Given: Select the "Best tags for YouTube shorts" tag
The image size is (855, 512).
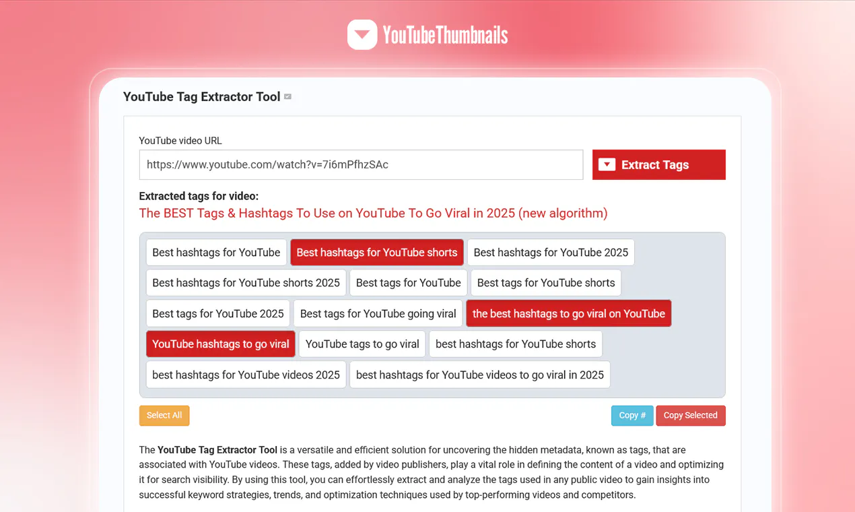Looking at the screenshot, I should (x=546, y=283).
